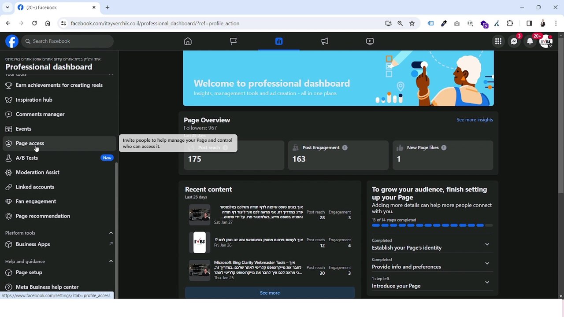Collapse the Help and guidance section
Viewport: 564px width, 317px height.
coord(111,261)
